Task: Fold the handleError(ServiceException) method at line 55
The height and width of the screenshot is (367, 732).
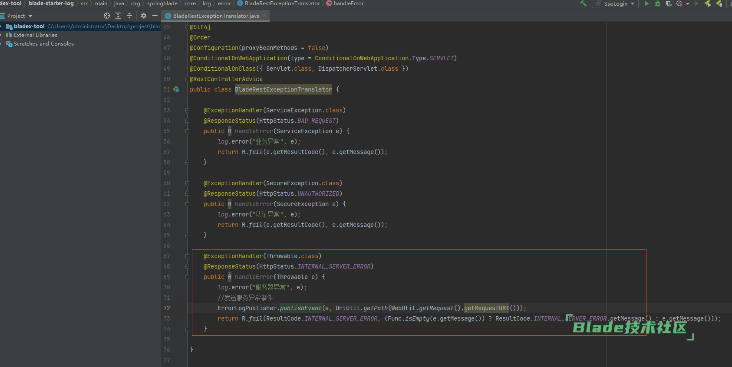Action: (x=187, y=131)
